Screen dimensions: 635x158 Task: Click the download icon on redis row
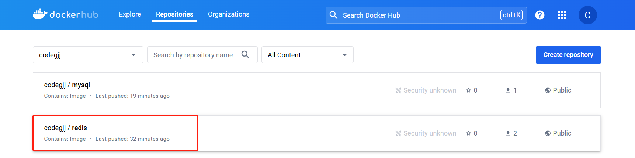point(508,133)
